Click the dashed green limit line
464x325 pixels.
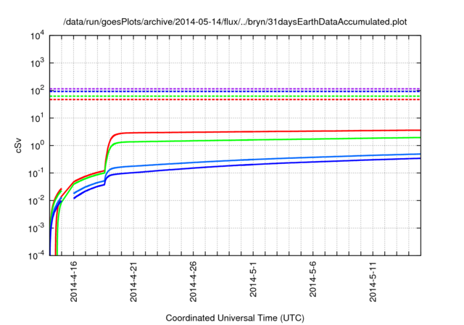(235, 96)
